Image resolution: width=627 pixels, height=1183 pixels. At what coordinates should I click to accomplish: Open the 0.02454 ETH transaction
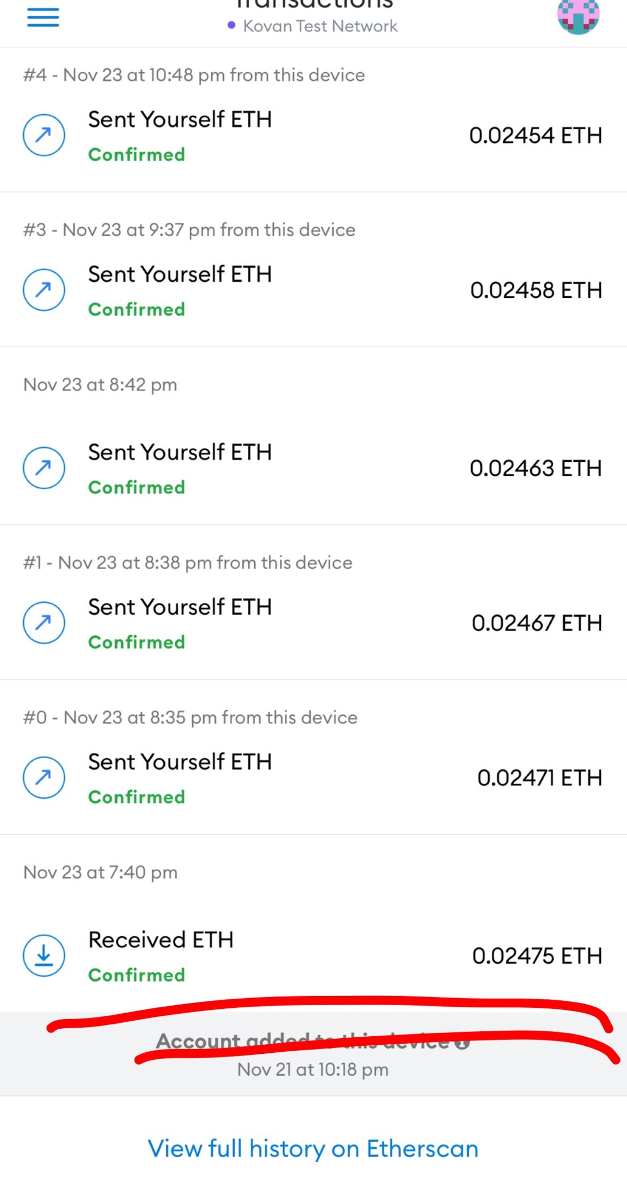coord(535,136)
